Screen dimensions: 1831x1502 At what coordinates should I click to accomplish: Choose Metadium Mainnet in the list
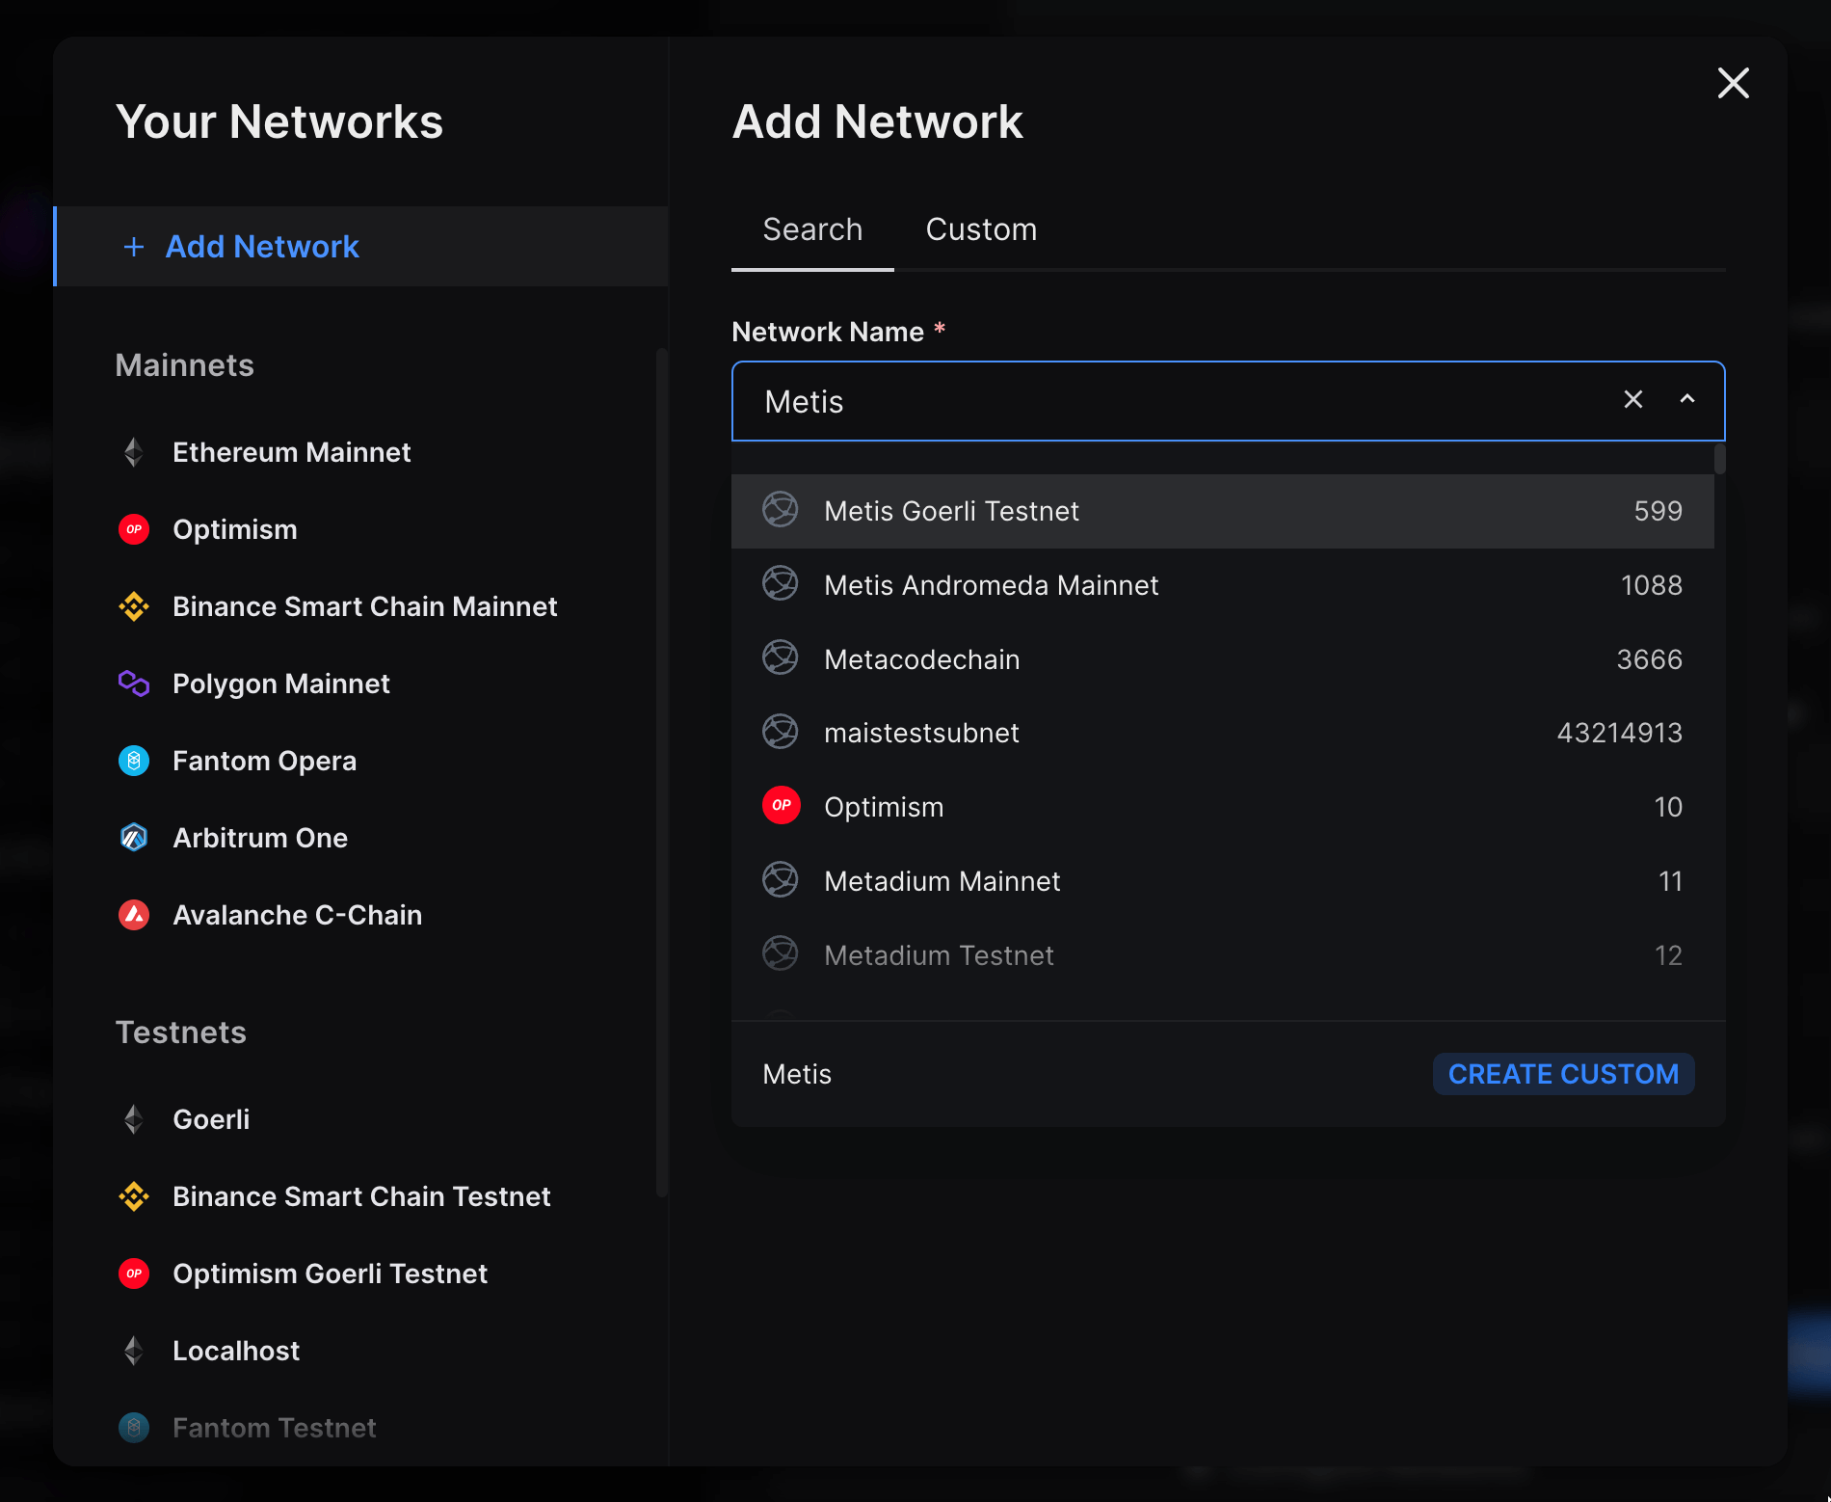coord(942,880)
